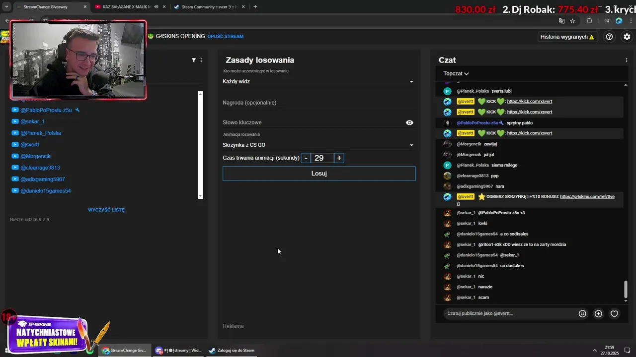Close the Steam Community browser tab
Image resolution: width=636 pixels, height=357 pixels.
pyautogui.click(x=244, y=7)
